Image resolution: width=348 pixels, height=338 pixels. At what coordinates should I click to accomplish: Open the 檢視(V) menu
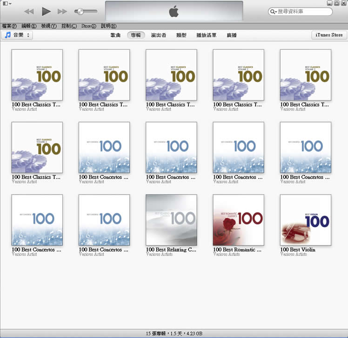[x=49, y=26]
